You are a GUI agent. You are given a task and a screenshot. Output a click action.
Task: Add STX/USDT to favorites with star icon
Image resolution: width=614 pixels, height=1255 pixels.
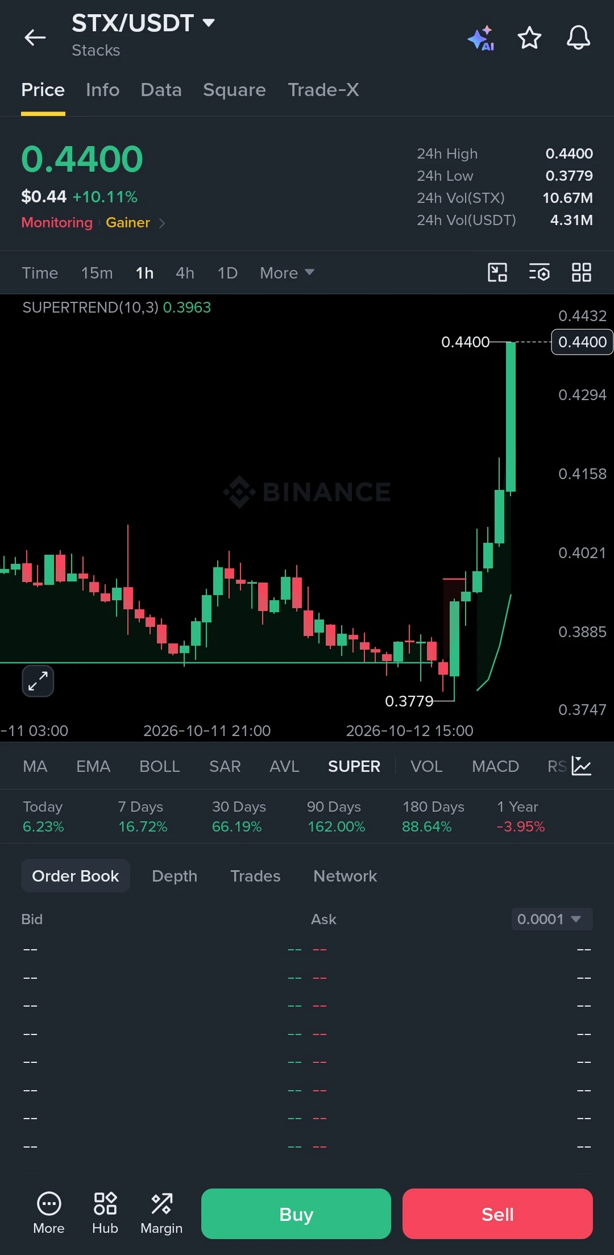tap(529, 38)
